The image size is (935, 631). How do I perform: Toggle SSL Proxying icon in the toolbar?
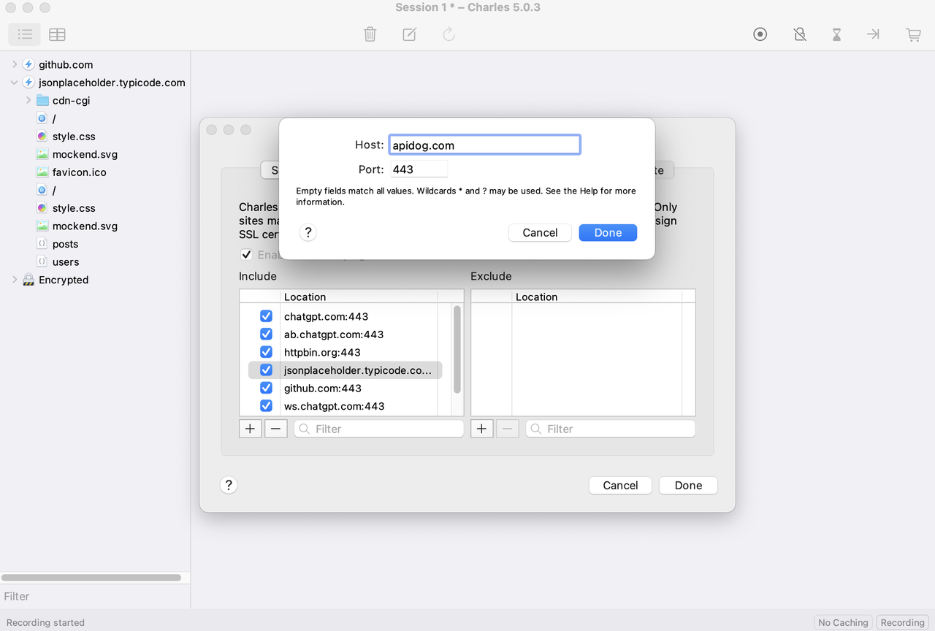pyautogui.click(x=800, y=34)
